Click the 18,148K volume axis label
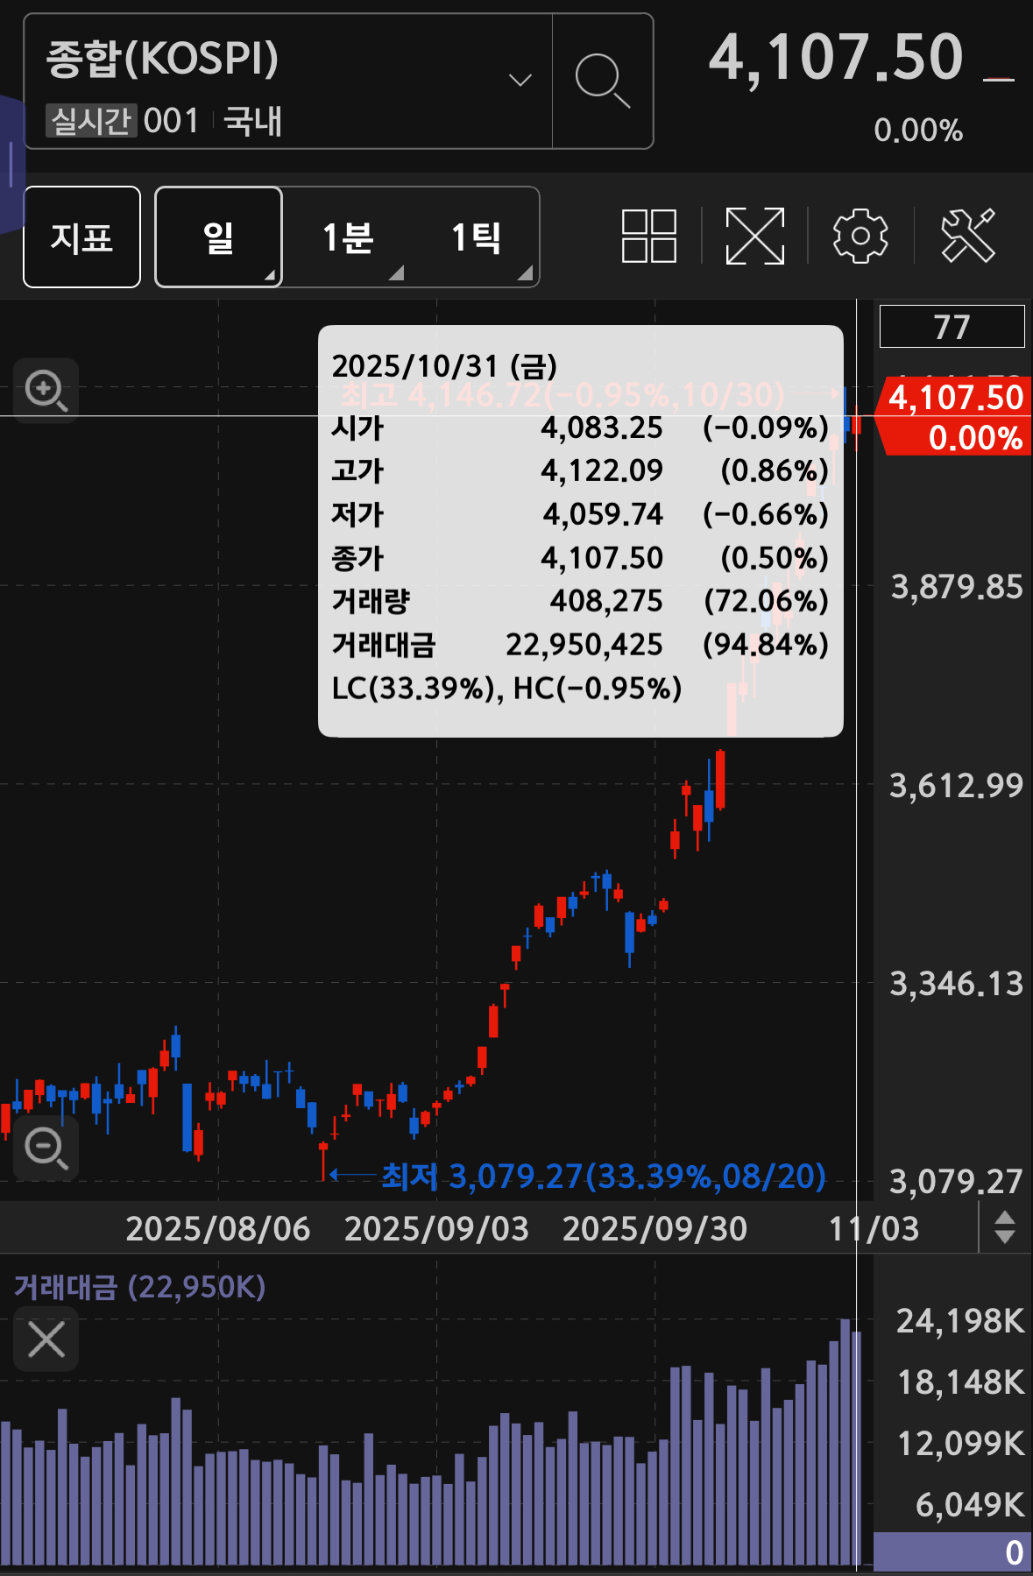The height and width of the screenshot is (1576, 1033). point(960,1382)
